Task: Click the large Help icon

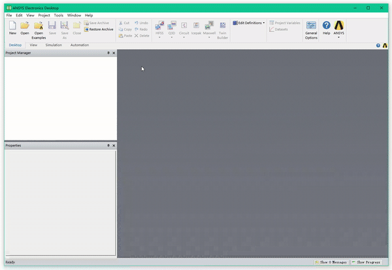Action: 326,25
